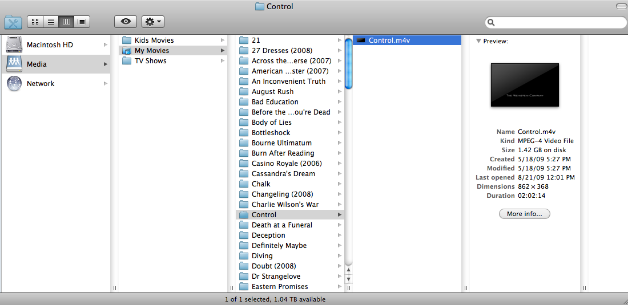Open the TV Shows folder

pos(173,61)
